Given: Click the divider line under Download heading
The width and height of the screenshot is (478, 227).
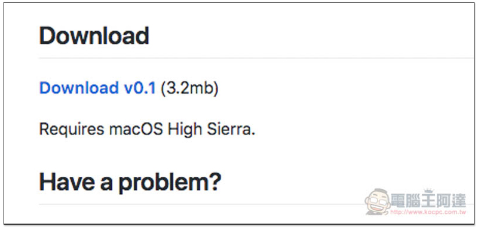Looking at the screenshot, I should click(256, 57).
